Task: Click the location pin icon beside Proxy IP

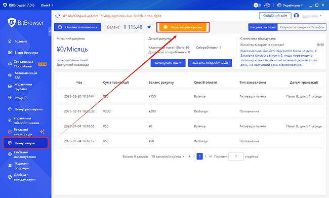Action: pyautogui.click(x=10, y=98)
